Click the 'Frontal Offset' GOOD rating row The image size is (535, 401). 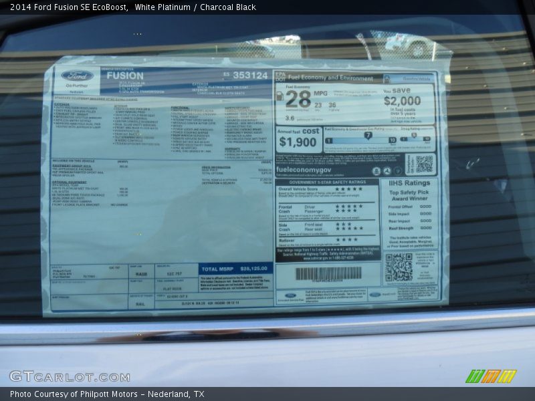[409, 207]
